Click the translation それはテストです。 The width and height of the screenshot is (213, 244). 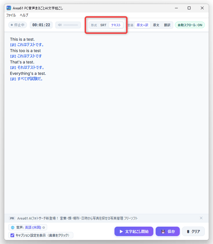[x=31, y=68]
